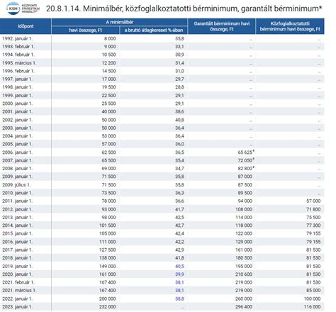
Task: Open the blue 39,9 value link
Action: [179, 274]
